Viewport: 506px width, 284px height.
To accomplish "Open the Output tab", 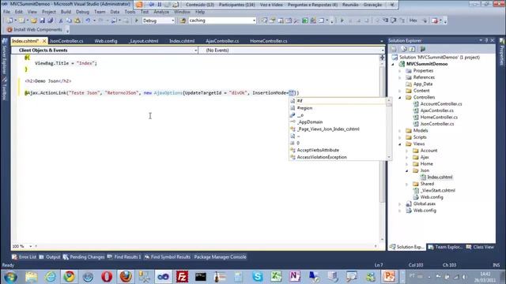I will [x=50, y=257].
